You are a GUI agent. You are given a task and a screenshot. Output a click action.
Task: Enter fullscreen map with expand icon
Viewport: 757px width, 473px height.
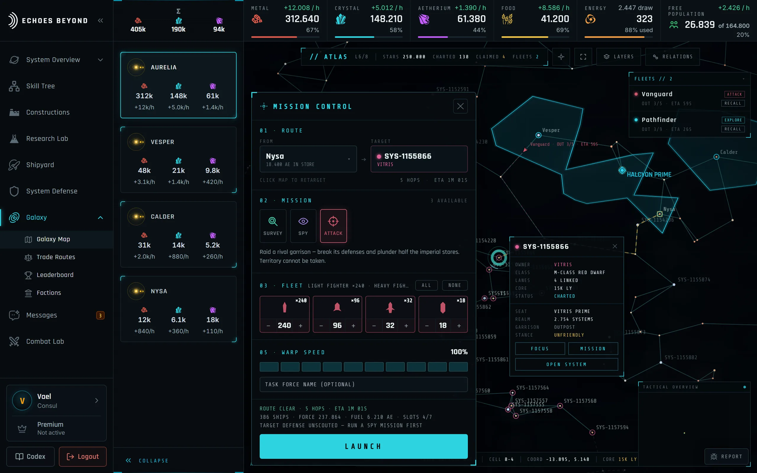point(583,57)
